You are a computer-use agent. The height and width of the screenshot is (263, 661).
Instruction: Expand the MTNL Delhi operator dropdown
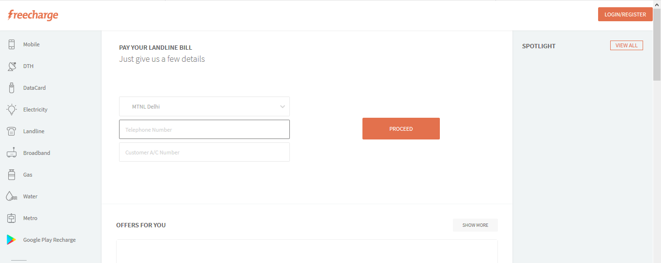tap(204, 107)
